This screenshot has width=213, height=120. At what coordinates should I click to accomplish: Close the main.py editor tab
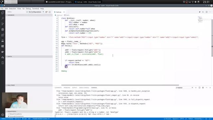64,12
